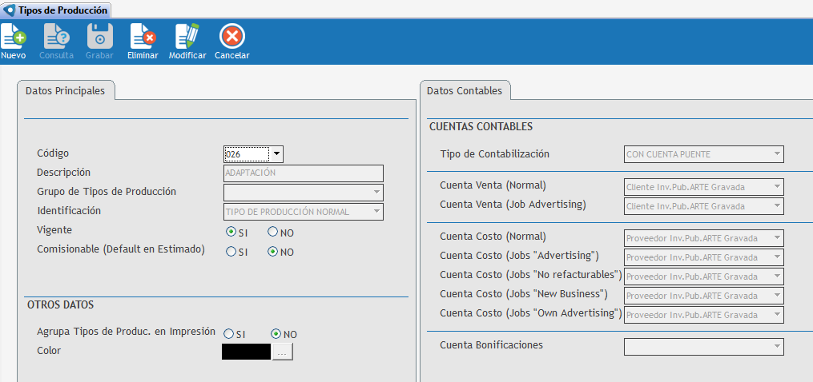The image size is (813, 382).
Task: Expand Grupo de Tipos de Producción dropdown
Action: [376, 193]
